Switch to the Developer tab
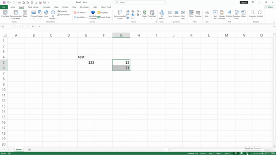 85,7
